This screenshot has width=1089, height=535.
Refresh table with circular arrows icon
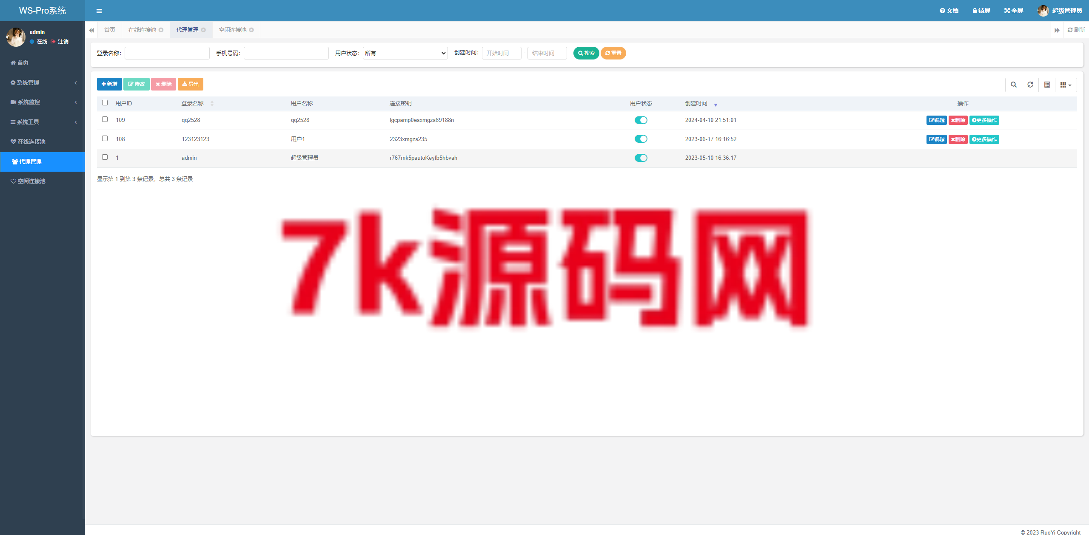(1030, 85)
